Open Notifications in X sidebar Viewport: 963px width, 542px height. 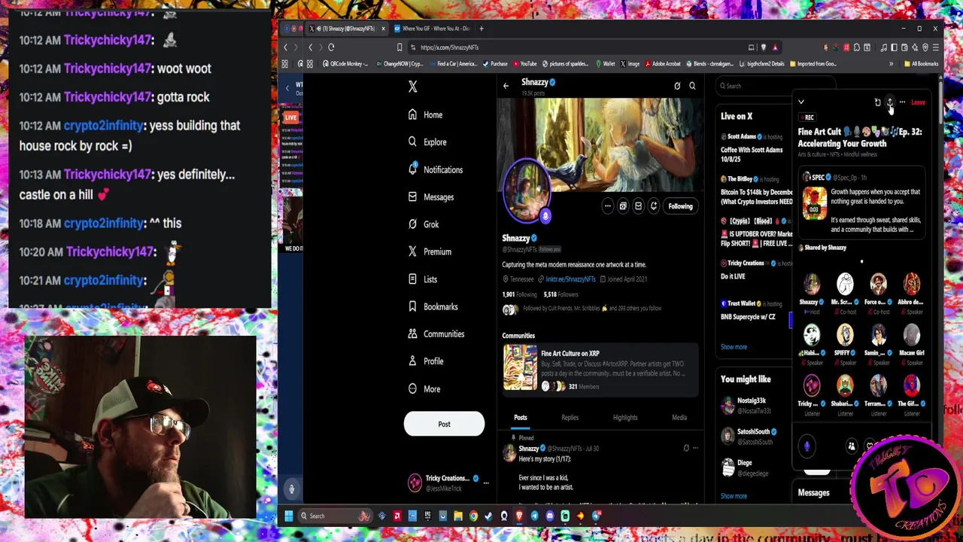point(435,169)
